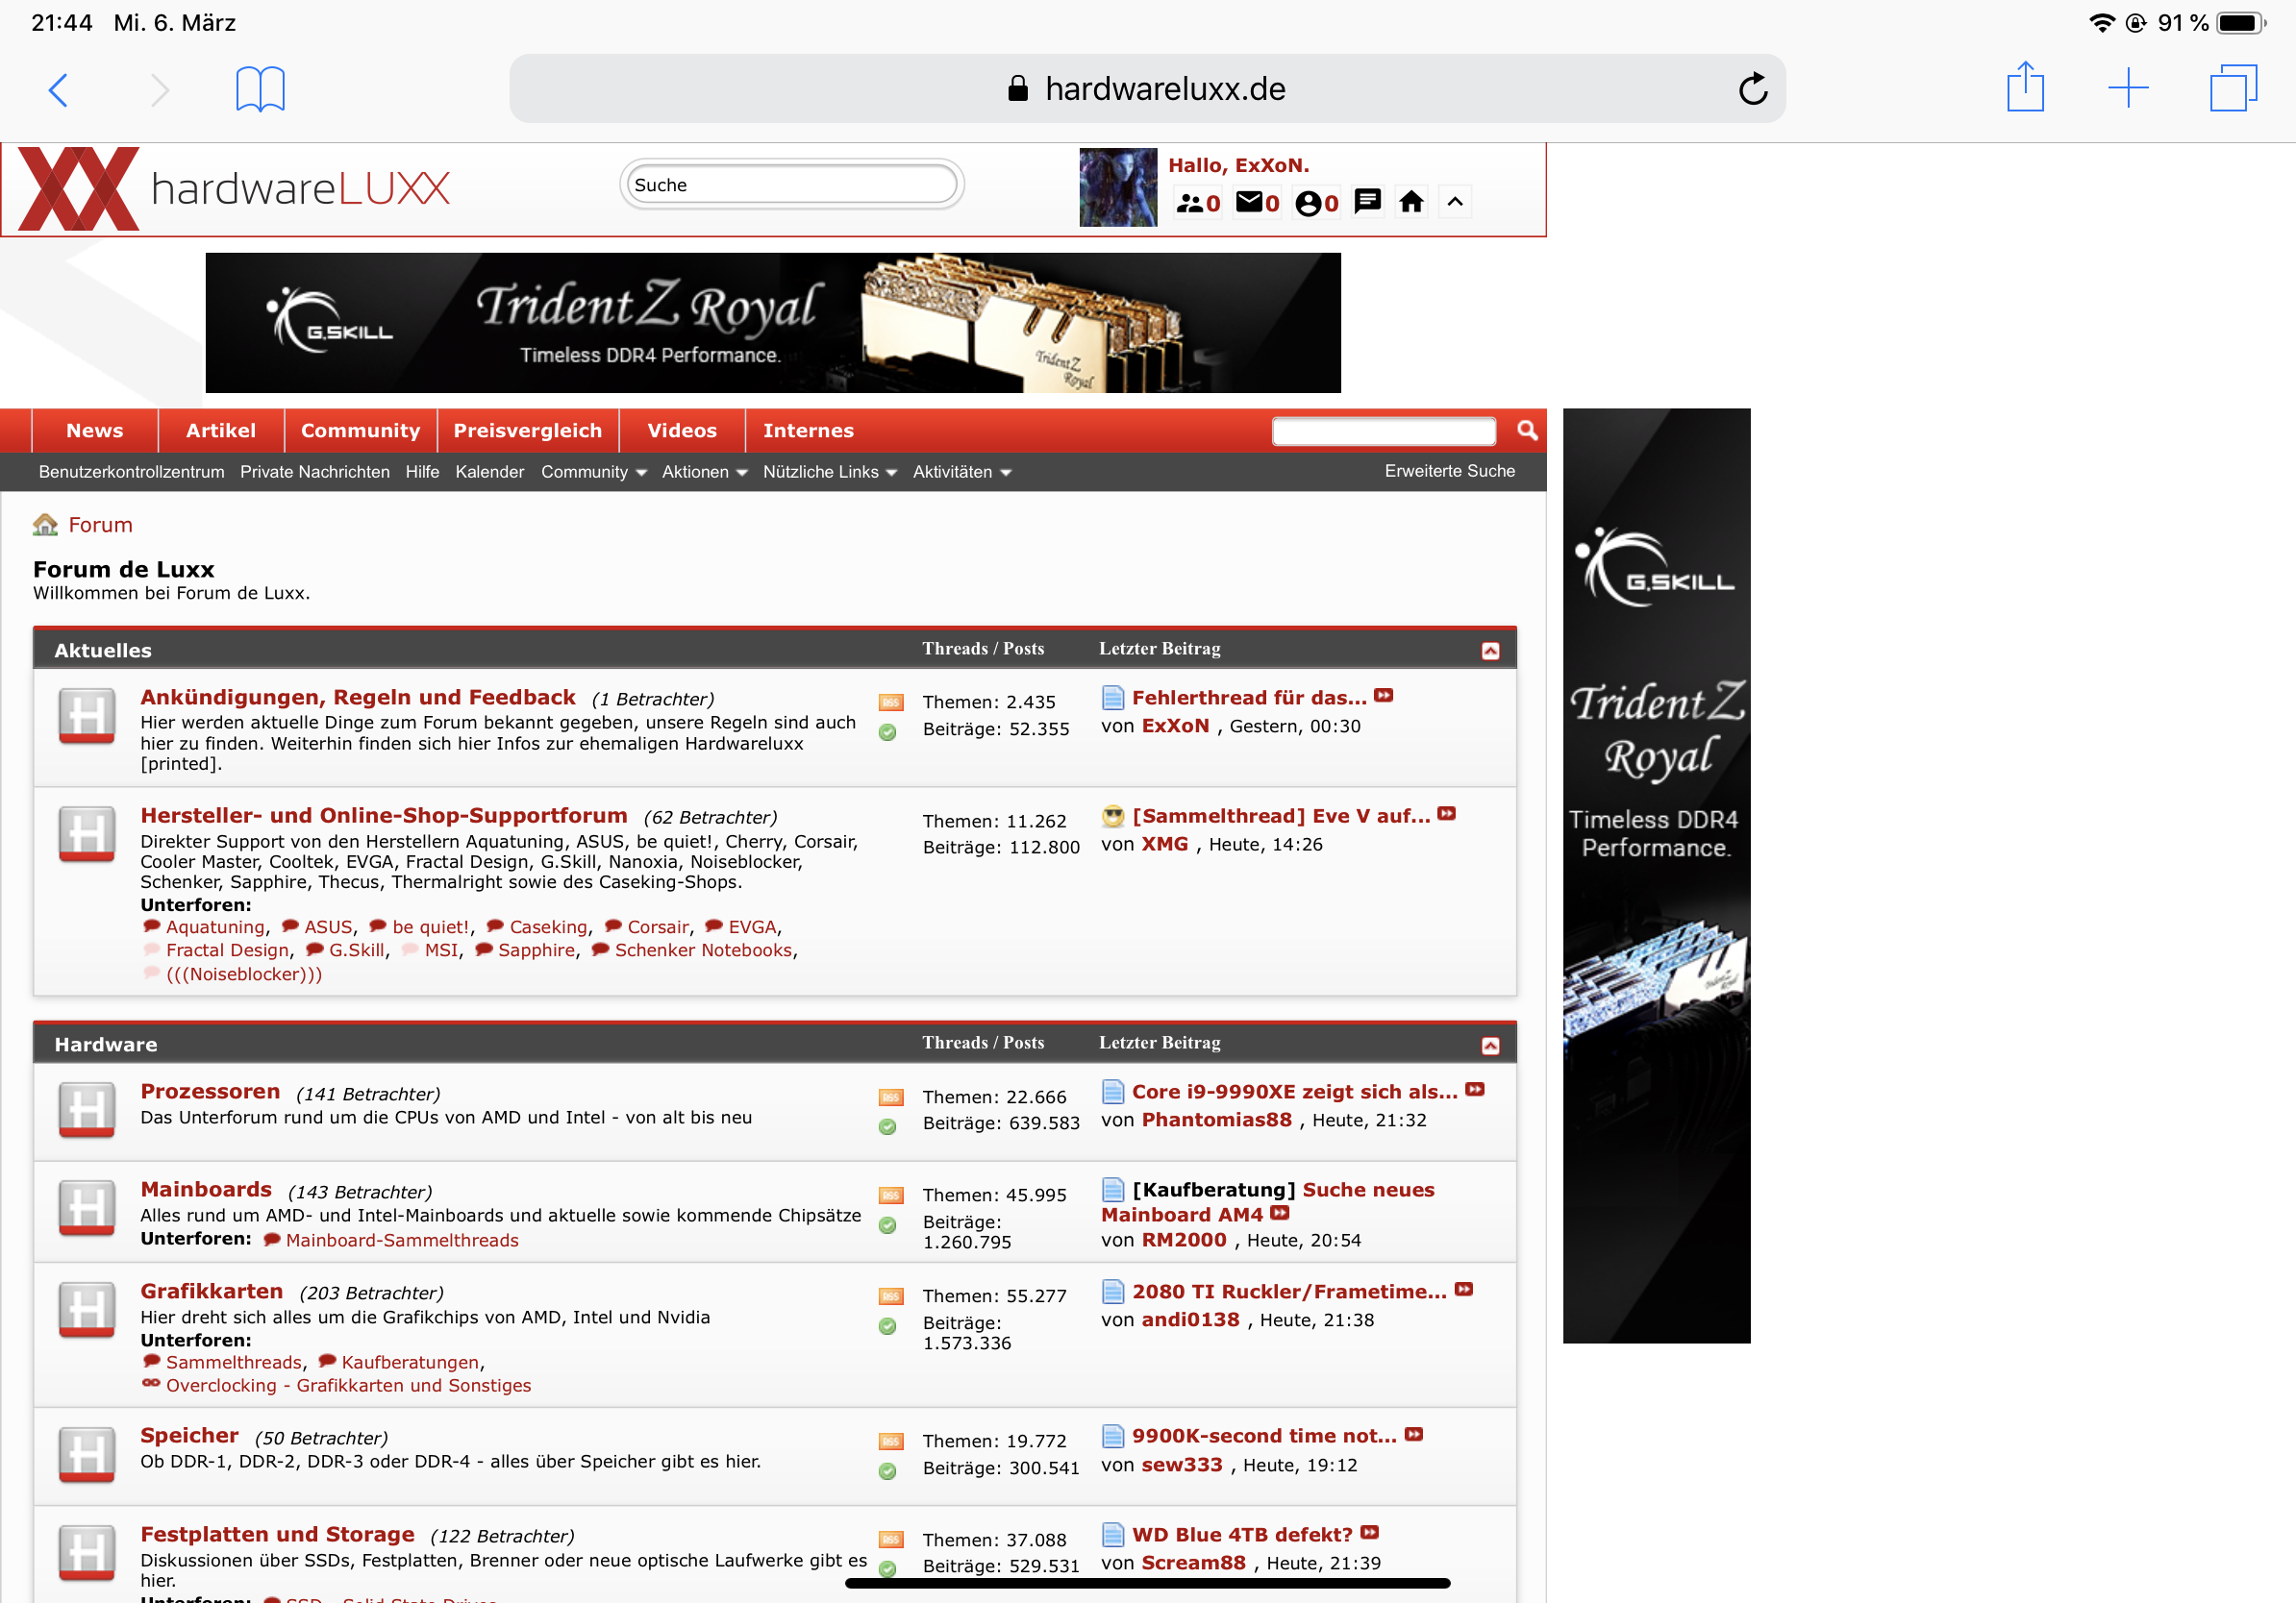Screen dimensions: 2296x1603
Task: View profile of user Phantomias88
Action: point(1216,1121)
